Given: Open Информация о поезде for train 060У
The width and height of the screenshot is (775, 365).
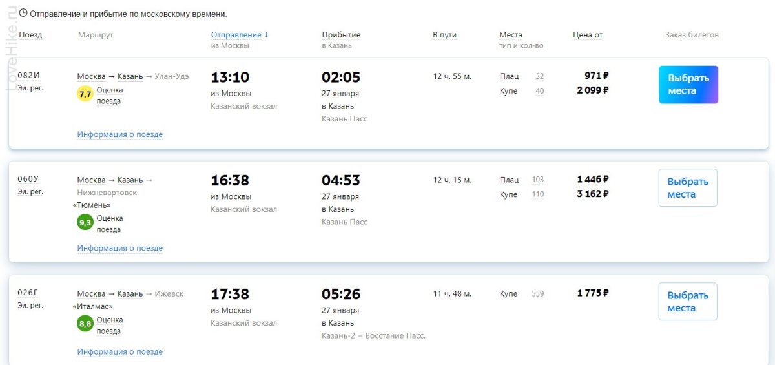Looking at the screenshot, I should pos(120,248).
